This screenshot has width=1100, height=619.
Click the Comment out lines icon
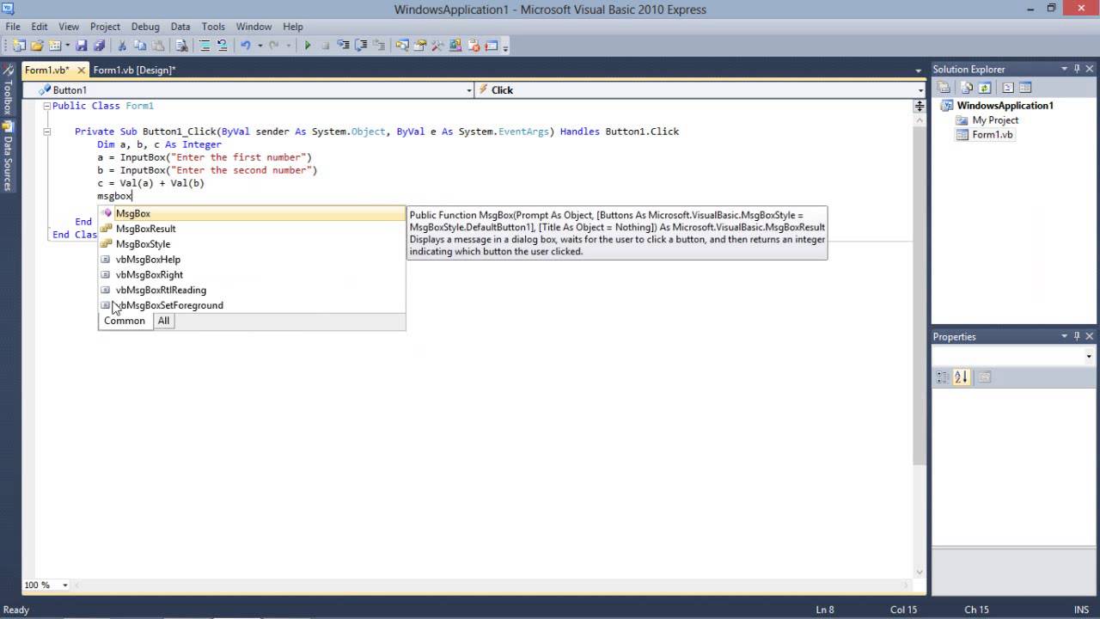205,46
